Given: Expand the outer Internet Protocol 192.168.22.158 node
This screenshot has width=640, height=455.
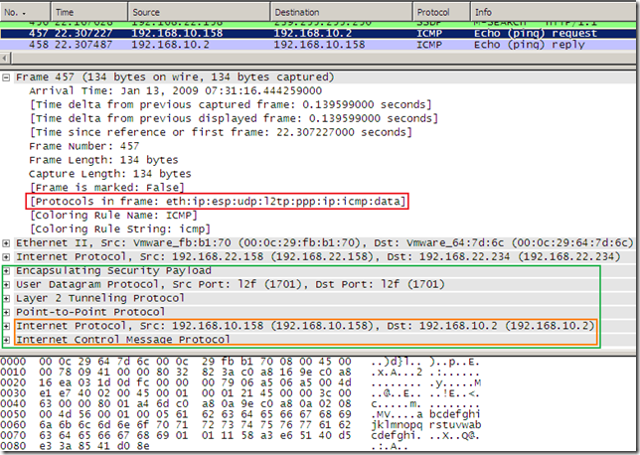Looking at the screenshot, I should pos(8,255).
